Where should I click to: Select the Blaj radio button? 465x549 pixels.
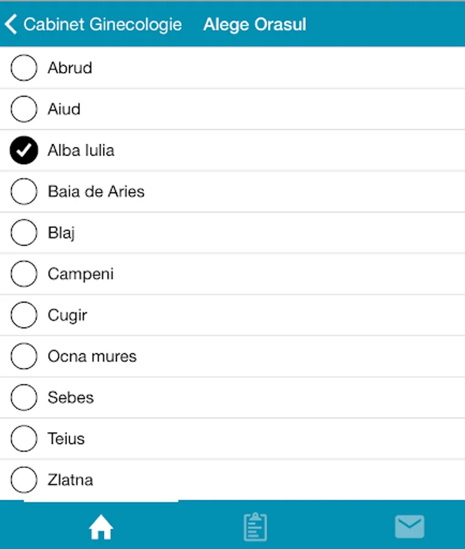click(x=24, y=233)
